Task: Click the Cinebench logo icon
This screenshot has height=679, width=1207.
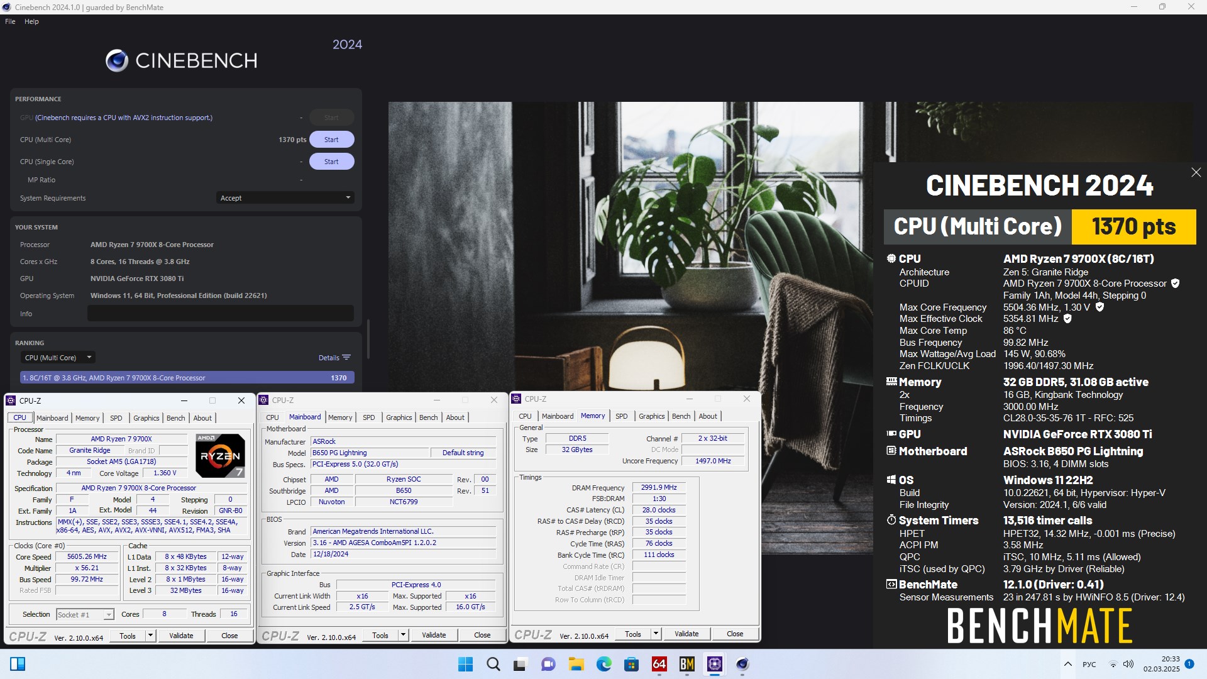Action: [x=117, y=60]
